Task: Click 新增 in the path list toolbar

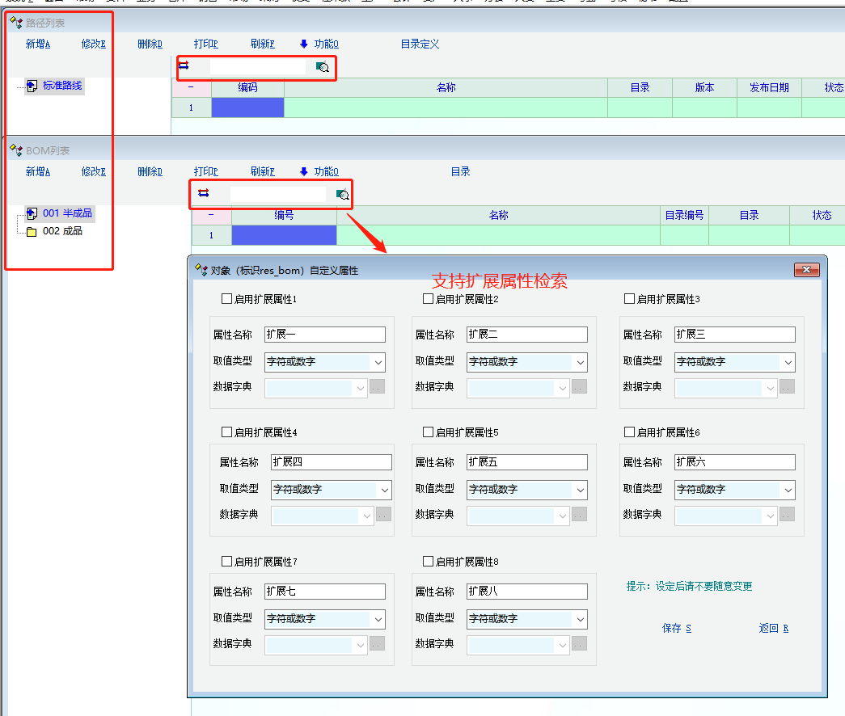Action: 38,44
